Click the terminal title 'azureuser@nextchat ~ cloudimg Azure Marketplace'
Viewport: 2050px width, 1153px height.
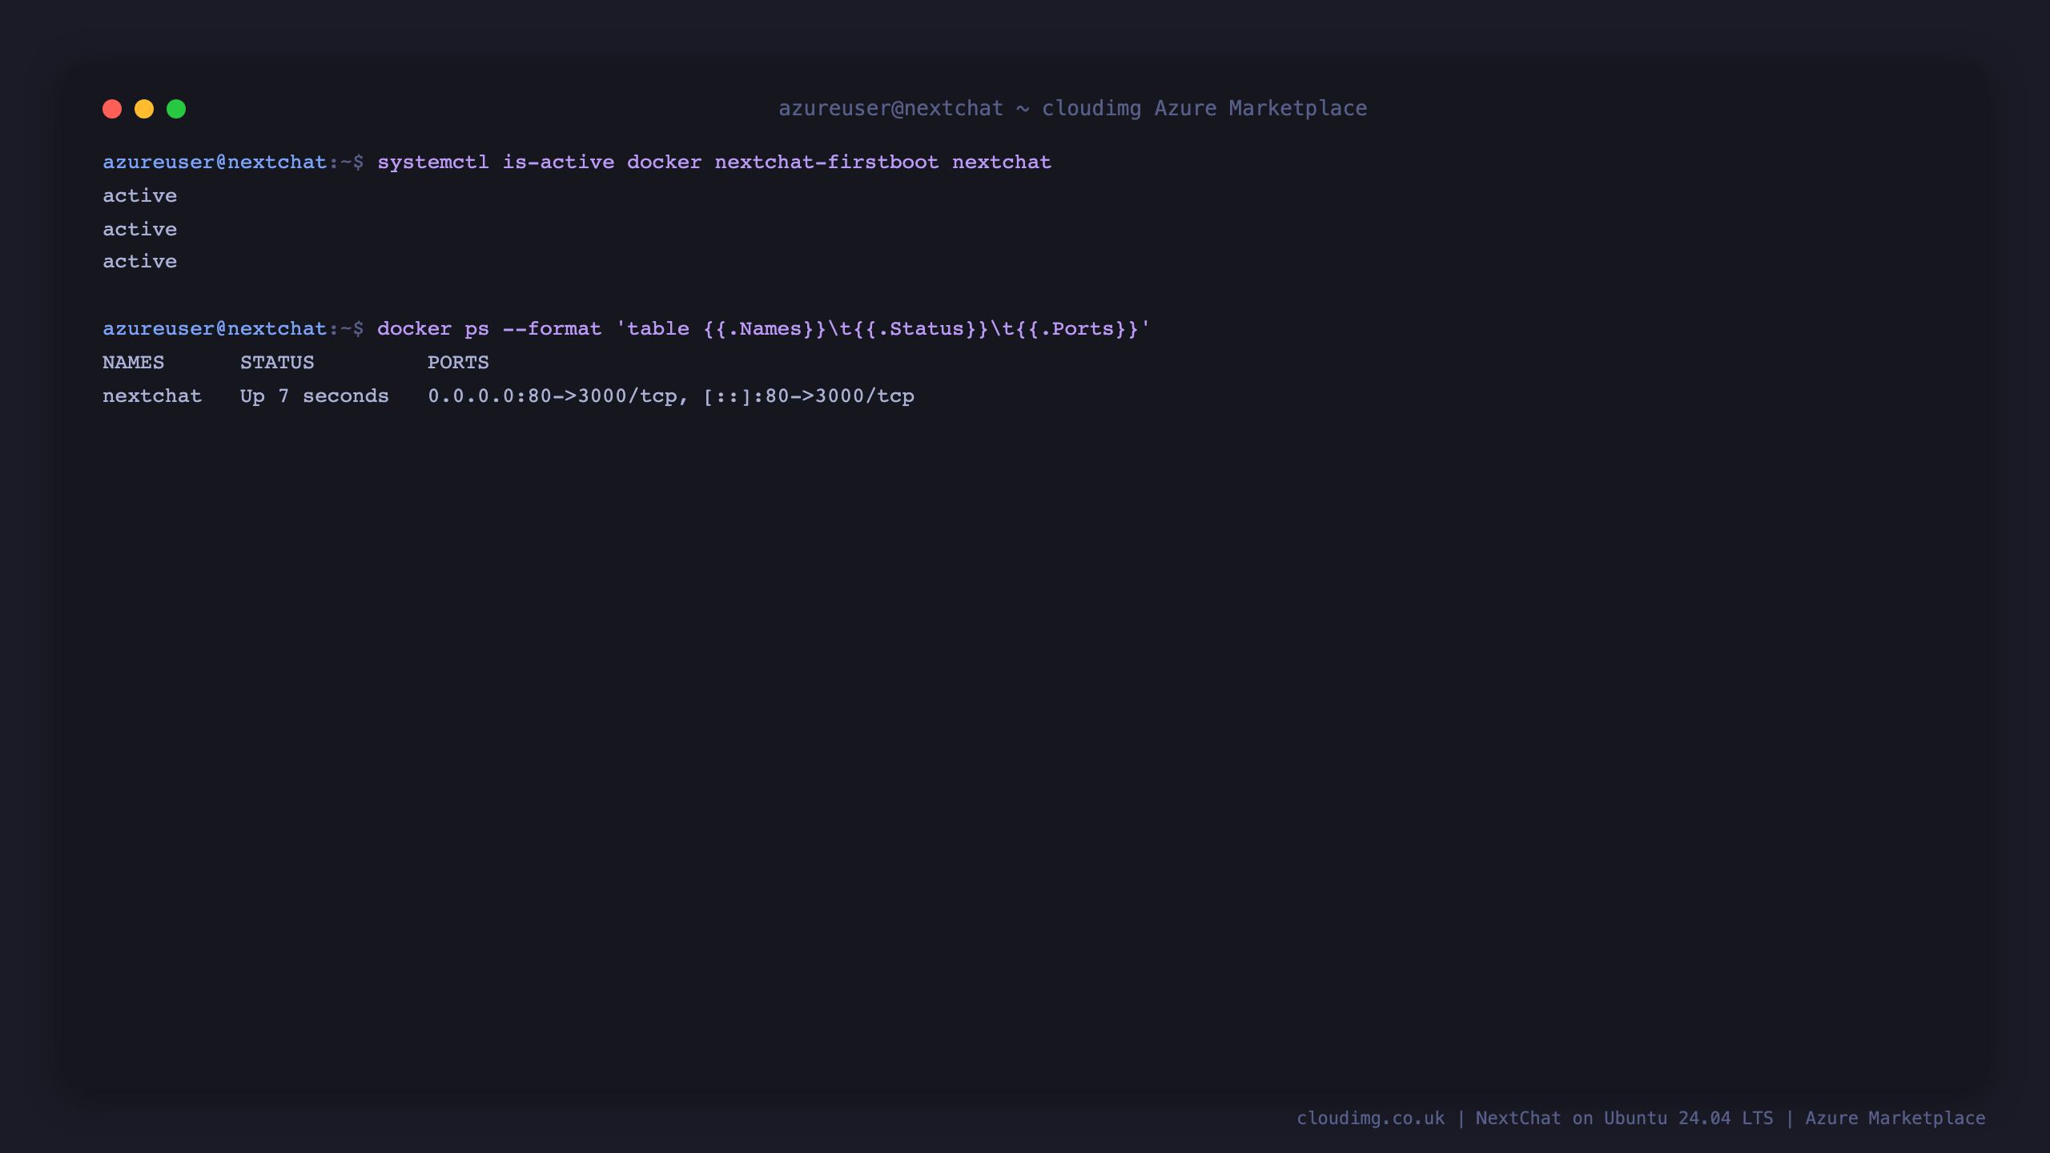1073,108
